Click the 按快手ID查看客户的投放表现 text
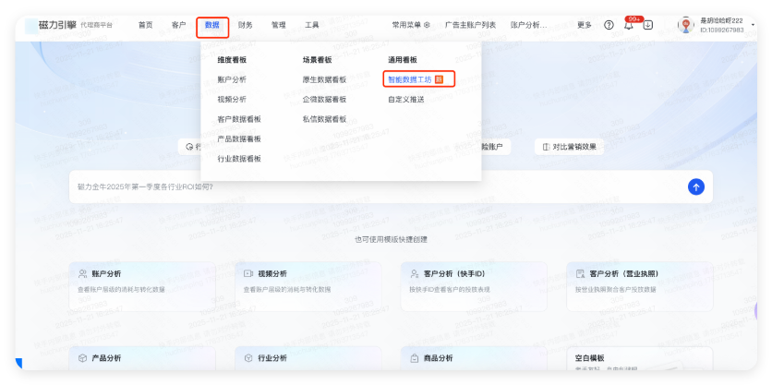The width and height of the screenshot is (772, 385). point(450,290)
